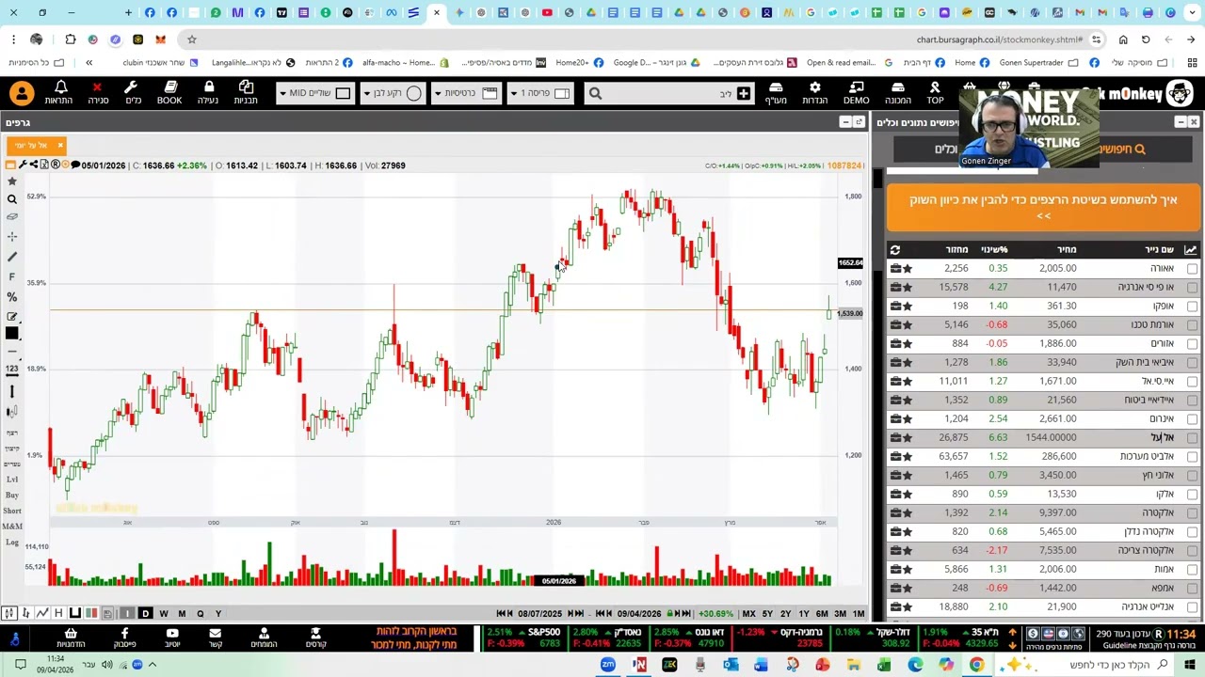The height and width of the screenshot is (677, 1205).
Task: Click the red X close-all (סגירה) button
Action: coord(97,92)
